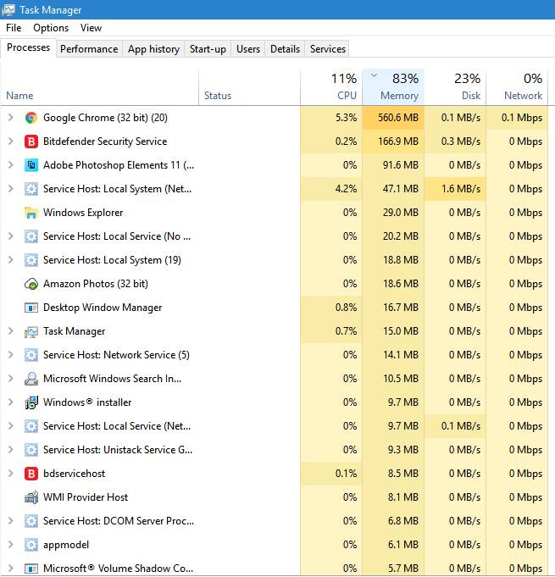
Task: Switch to the App history tab
Action: click(x=154, y=49)
